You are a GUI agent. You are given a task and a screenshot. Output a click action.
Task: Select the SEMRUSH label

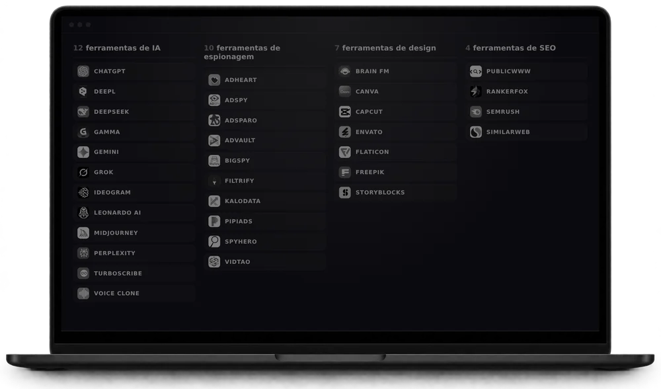503,112
